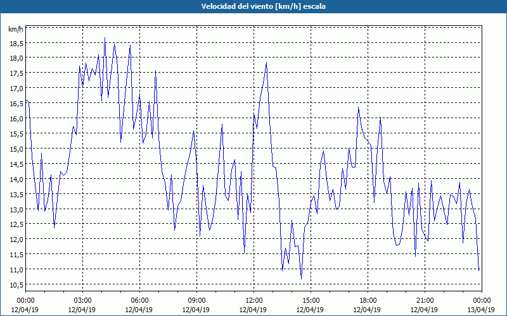Select the '17,0' vertical axis label
The height and width of the screenshot is (316, 507).
point(16,88)
